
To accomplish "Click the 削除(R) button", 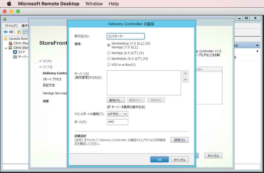I will pos(156,100).
